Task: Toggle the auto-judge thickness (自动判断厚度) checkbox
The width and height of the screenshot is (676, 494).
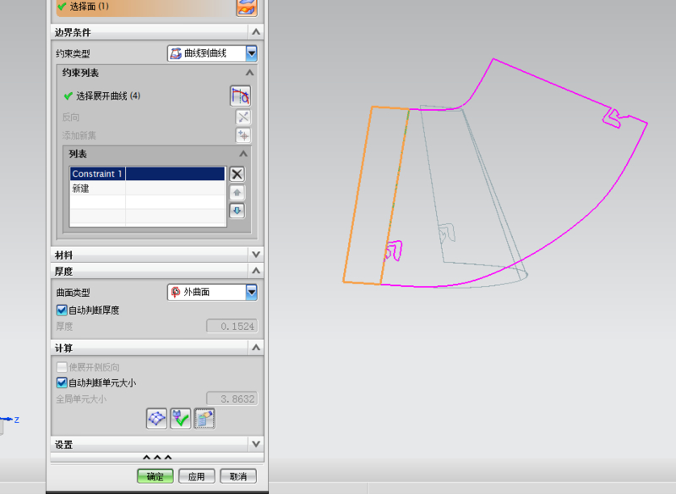Action: click(x=62, y=310)
